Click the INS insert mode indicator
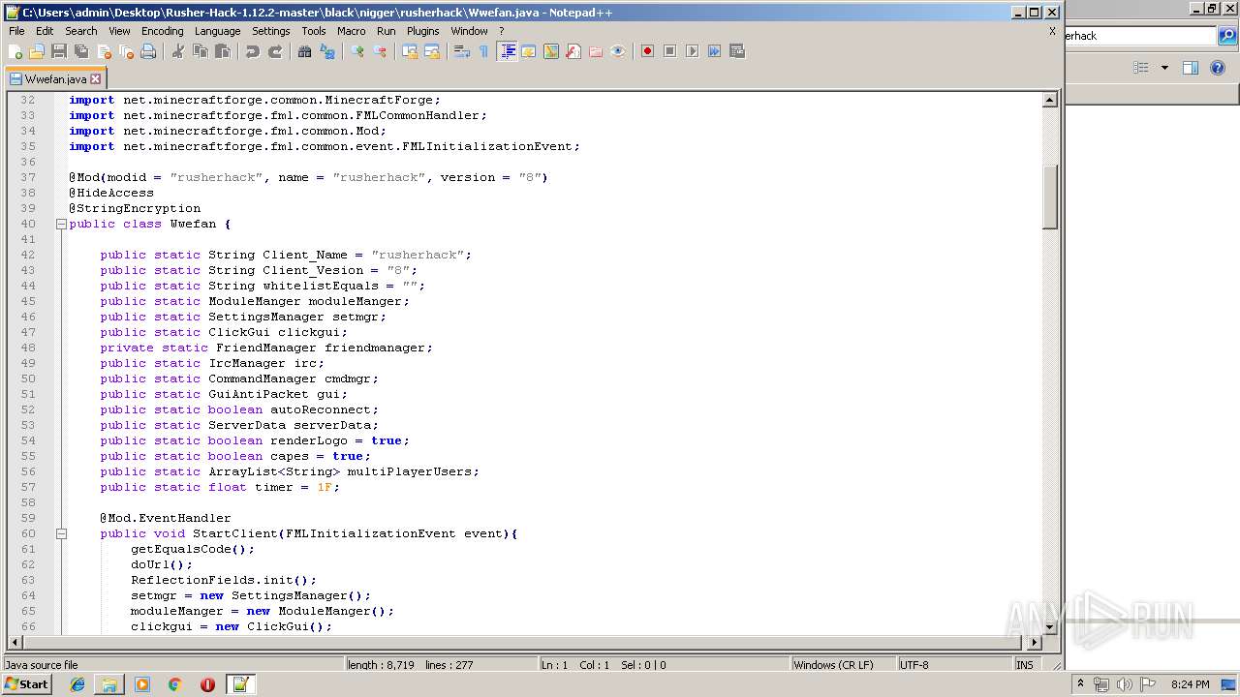Image resolution: width=1240 pixels, height=697 pixels. (x=1025, y=665)
